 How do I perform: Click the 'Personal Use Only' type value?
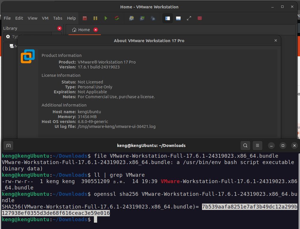[95, 87]
